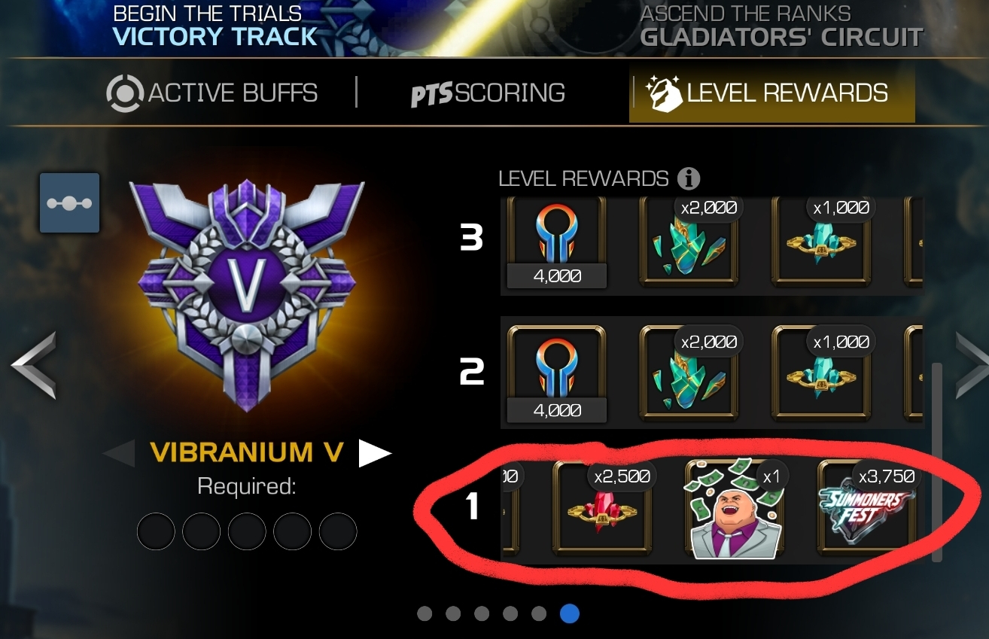Select level 2 teal crystal x1,000 reward
The width and height of the screenshot is (989, 639).
click(822, 372)
